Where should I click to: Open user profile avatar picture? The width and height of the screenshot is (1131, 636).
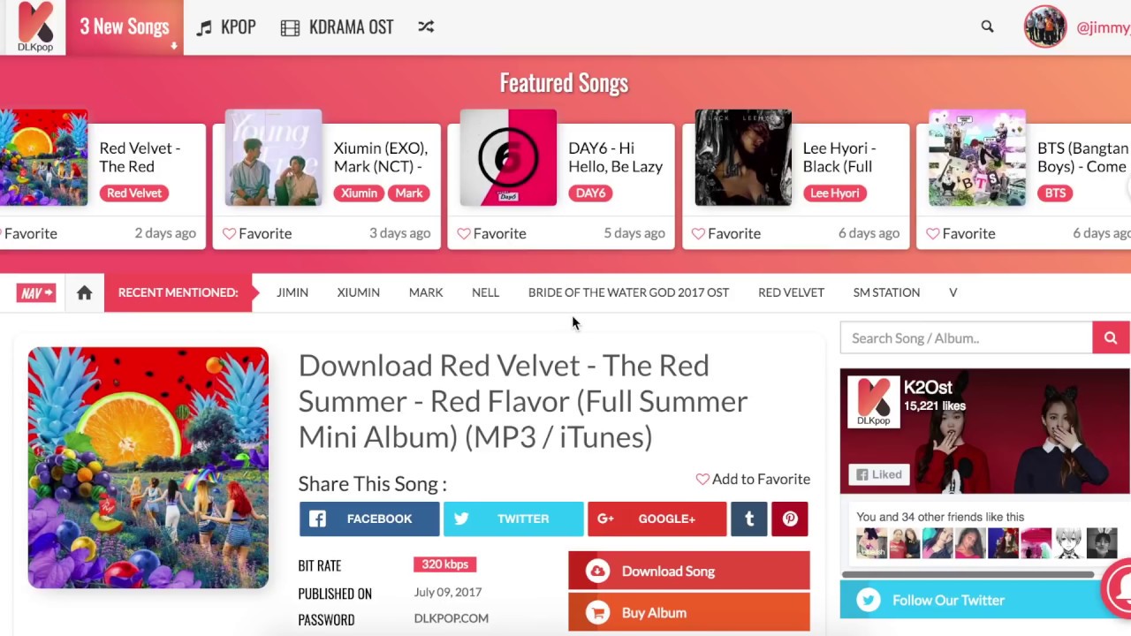point(1045,26)
